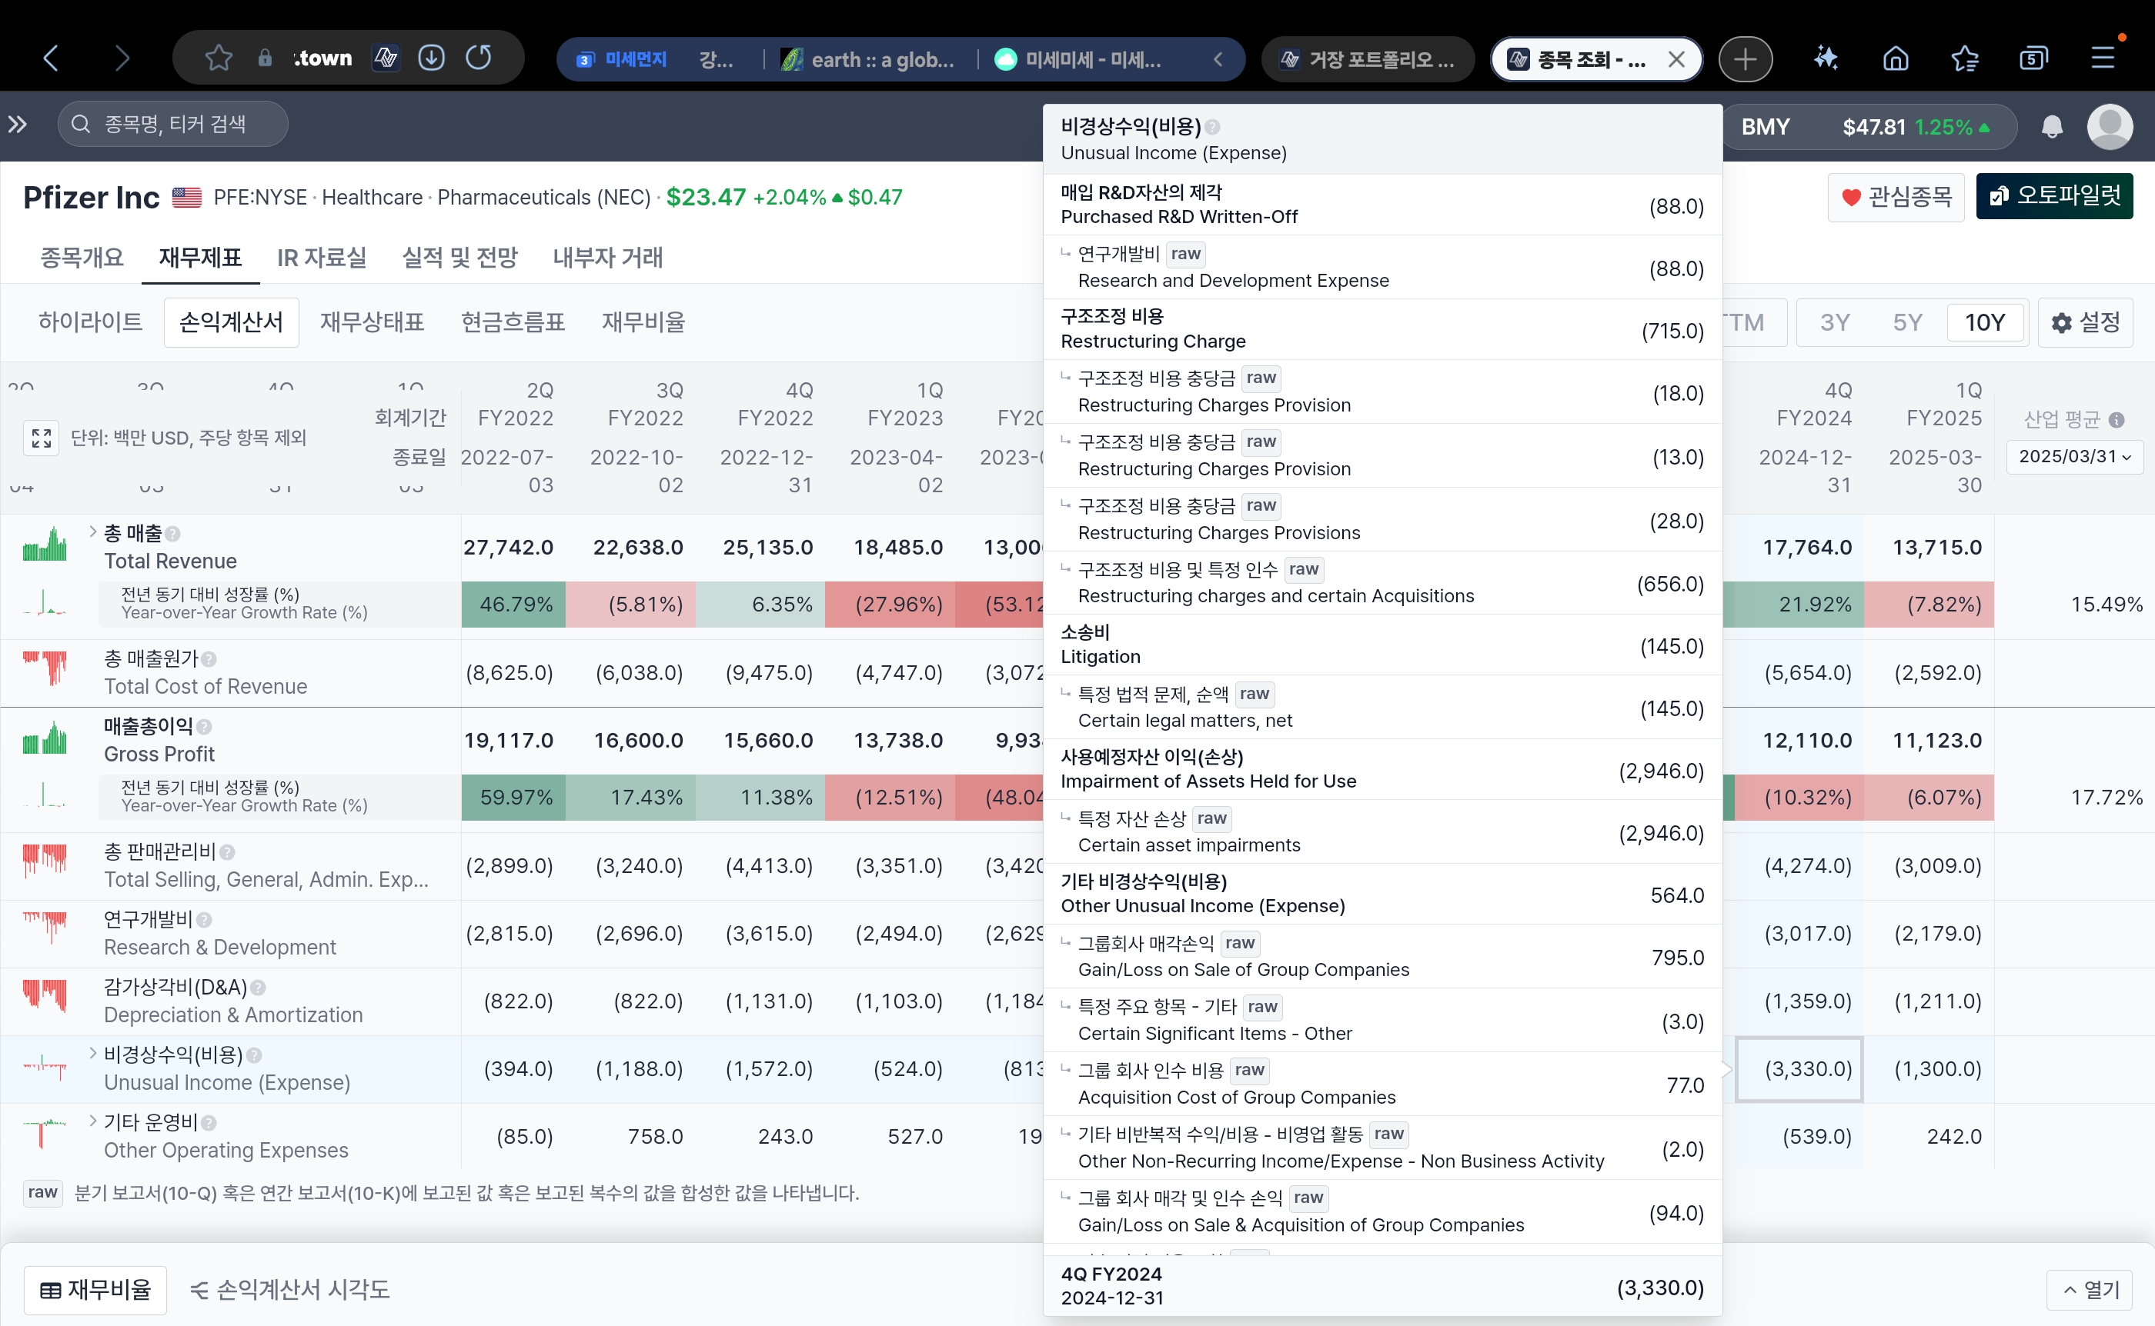2155x1326 pixels.
Task: Click info icon next to 산업 평균
Action: (x=2117, y=420)
